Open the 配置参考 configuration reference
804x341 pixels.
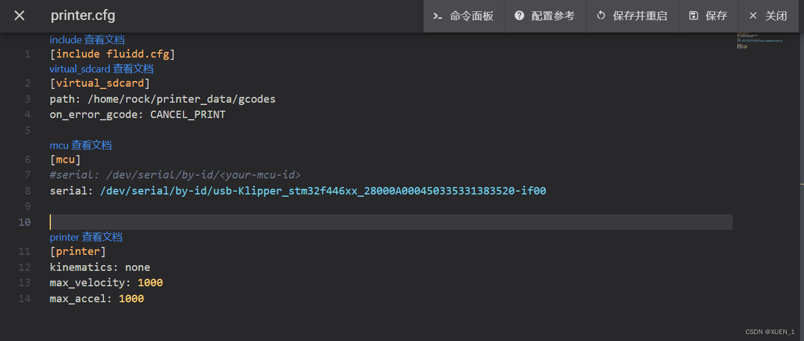[x=545, y=16]
